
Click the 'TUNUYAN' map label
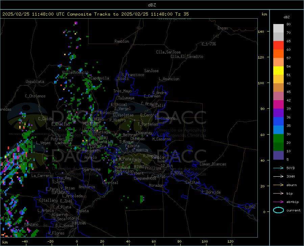coord(78,223)
